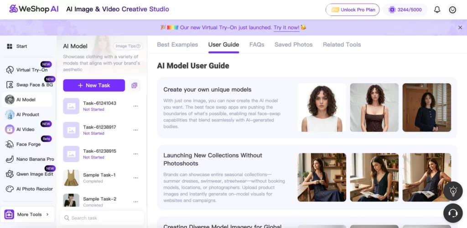View curly-hair model in white top image
The width and height of the screenshot is (467, 228).
pos(322,107)
